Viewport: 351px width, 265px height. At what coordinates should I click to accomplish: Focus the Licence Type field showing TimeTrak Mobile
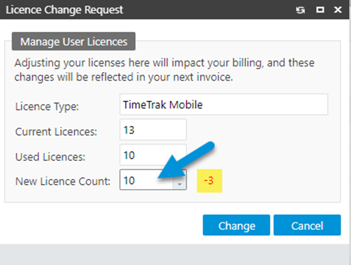[x=223, y=104]
